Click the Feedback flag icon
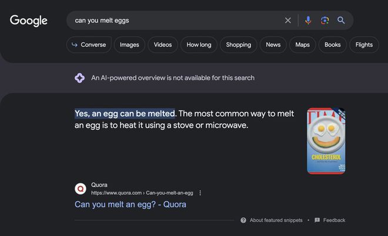 click(317, 220)
